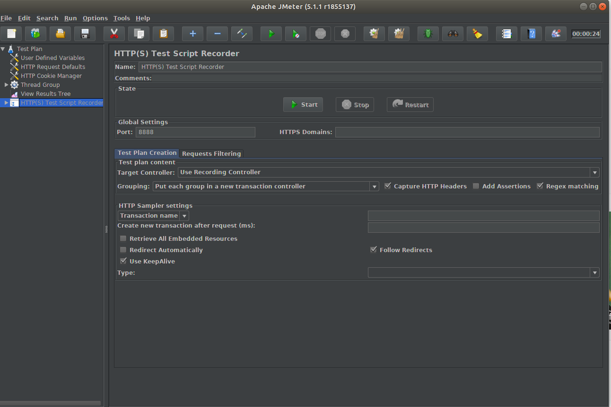Open the Help menu
Viewport: 611px width, 407px height.
click(143, 18)
